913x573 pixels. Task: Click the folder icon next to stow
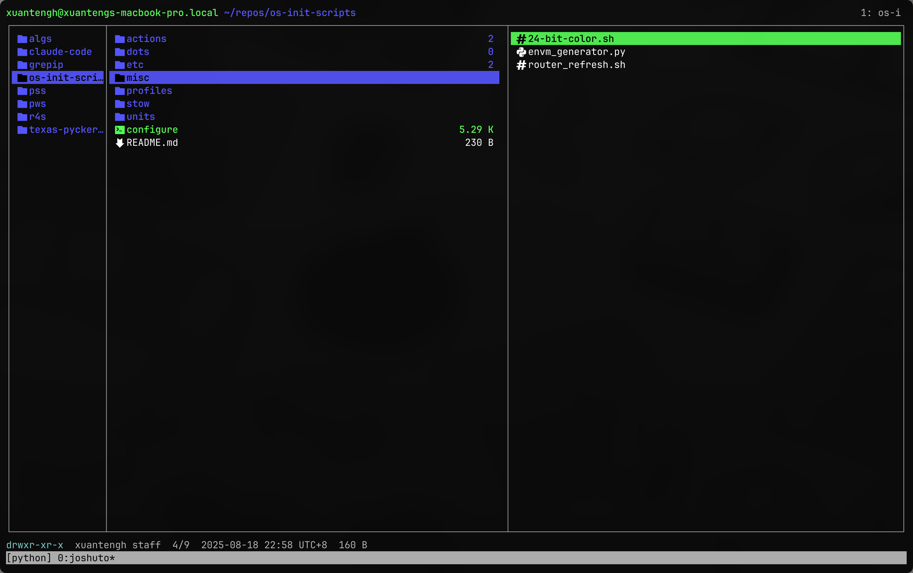click(120, 104)
